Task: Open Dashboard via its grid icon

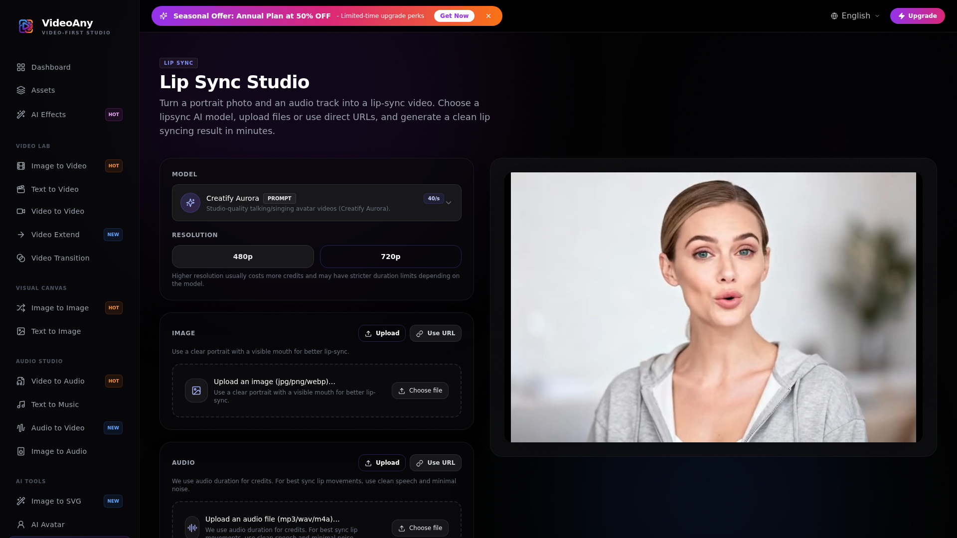Action: 21,67
